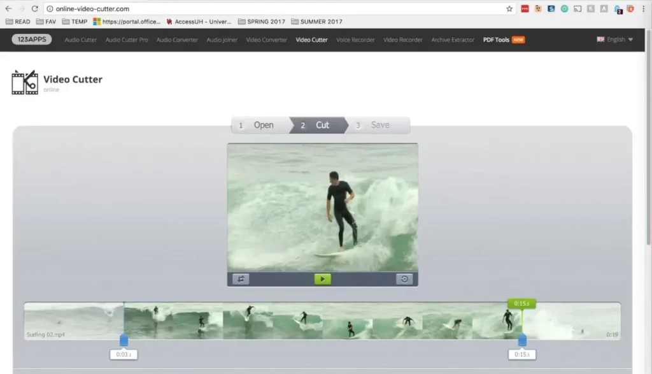This screenshot has height=374, width=652.
Task: Click the 123APPS logo in the navbar
Action: point(32,39)
